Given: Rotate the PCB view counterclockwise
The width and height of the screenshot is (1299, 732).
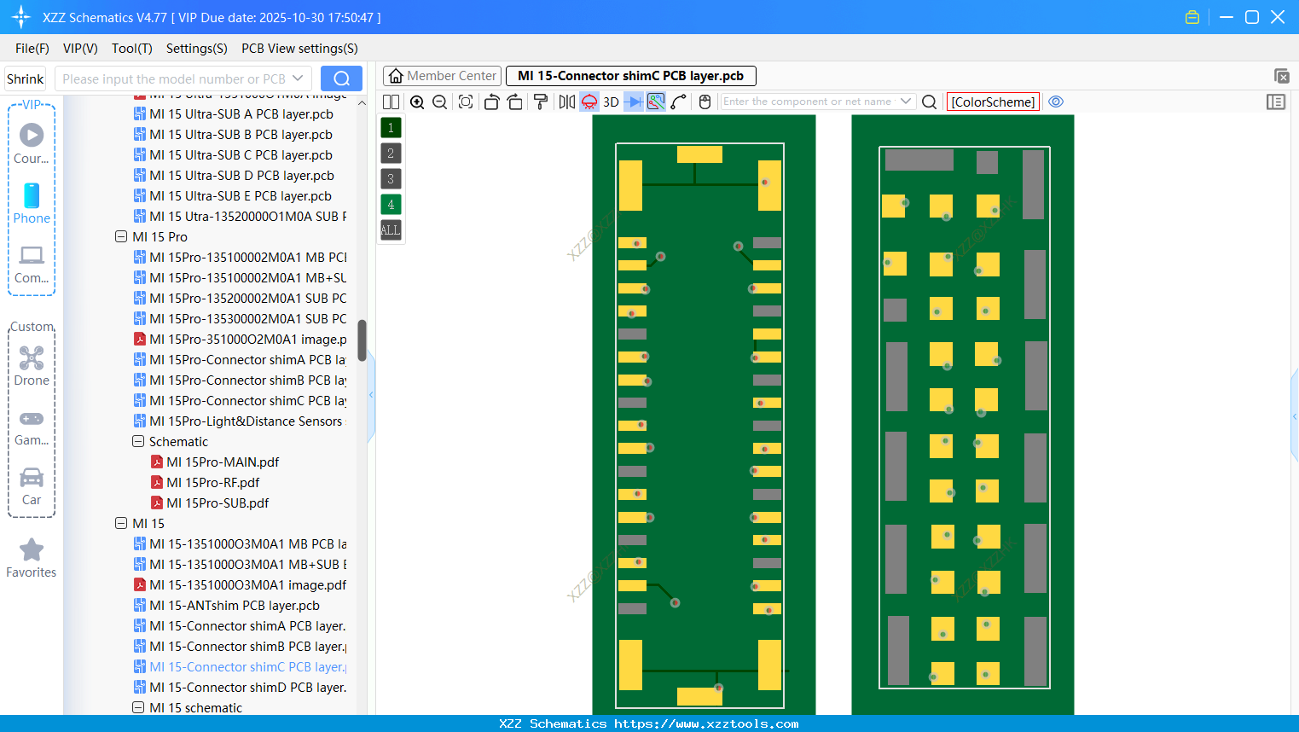Looking at the screenshot, I should pos(491,102).
